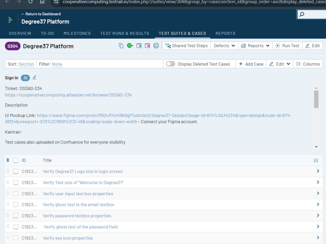Click the Run Test button
The width and height of the screenshot is (326, 244).
pyautogui.click(x=287, y=46)
